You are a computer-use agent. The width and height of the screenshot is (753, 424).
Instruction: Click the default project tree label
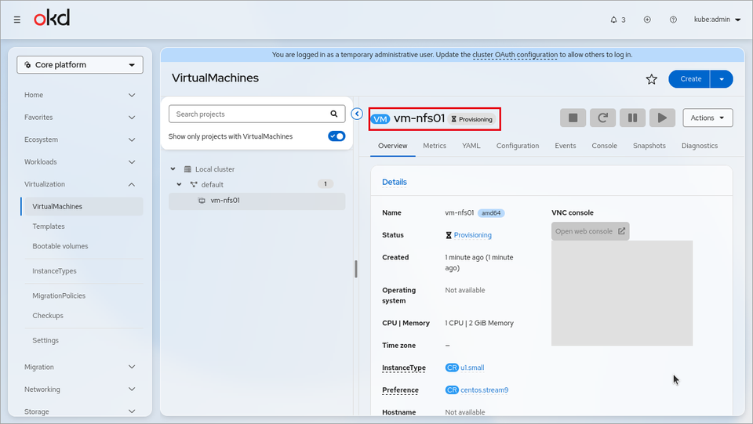[x=213, y=185]
